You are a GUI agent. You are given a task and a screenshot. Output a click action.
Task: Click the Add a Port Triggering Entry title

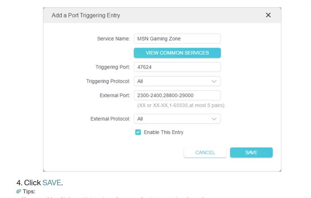[86, 15]
